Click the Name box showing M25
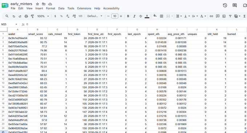This screenshot has height=133, width=247. pyautogui.click(x=8, y=24)
